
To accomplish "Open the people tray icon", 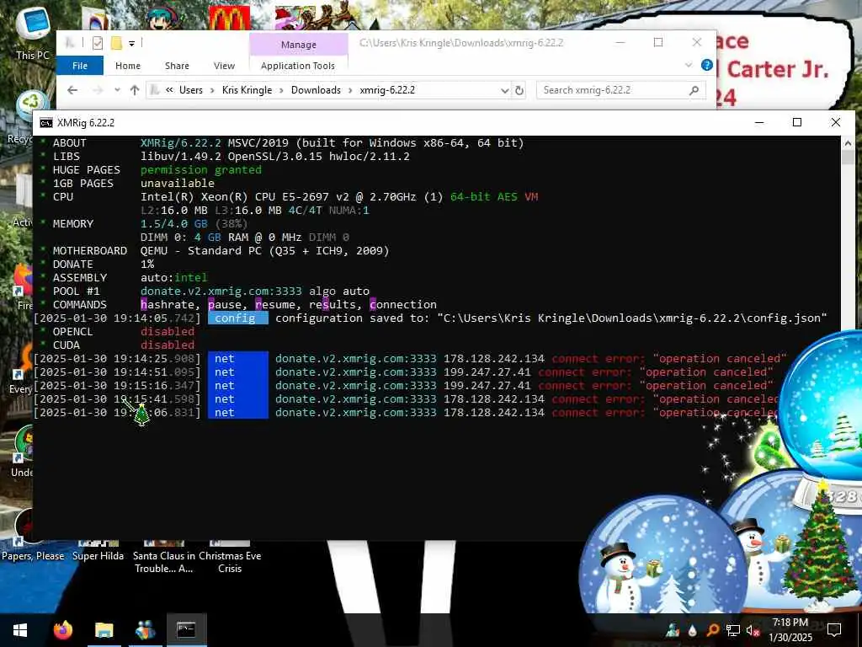I will point(673,630).
